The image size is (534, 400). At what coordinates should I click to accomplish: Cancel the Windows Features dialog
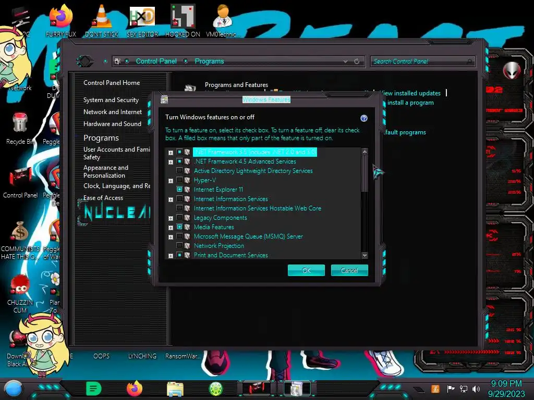pos(349,270)
